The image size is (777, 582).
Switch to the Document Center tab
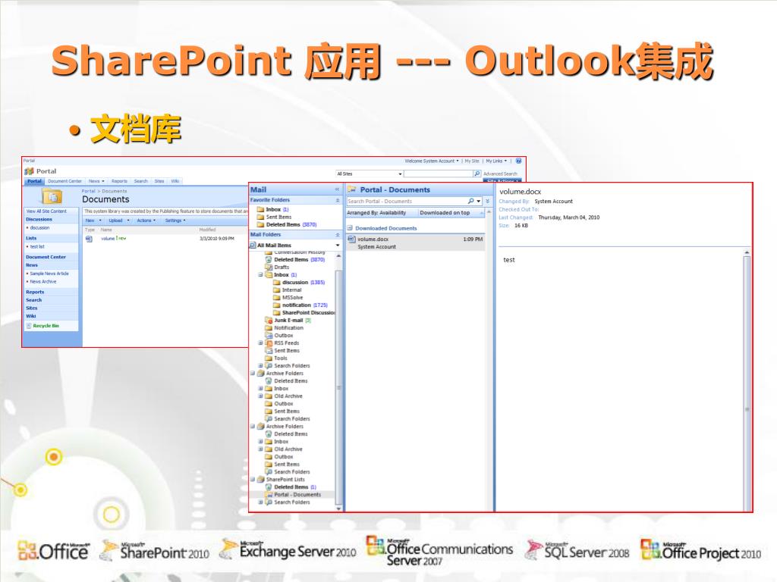(65, 181)
